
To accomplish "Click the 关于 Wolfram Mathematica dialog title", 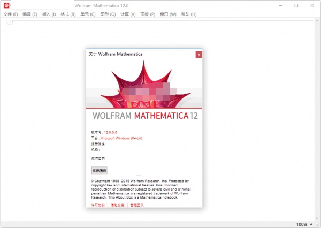I will (116, 54).
